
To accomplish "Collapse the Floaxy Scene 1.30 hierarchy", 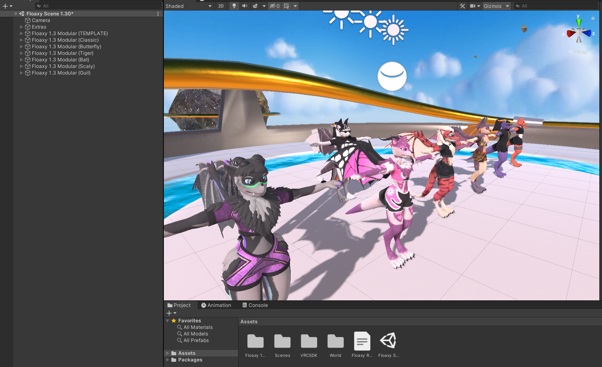I will tap(15, 13).
